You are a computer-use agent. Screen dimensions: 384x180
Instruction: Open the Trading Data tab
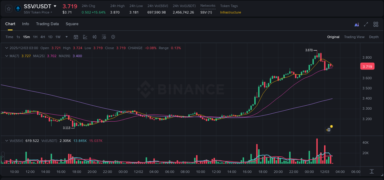(47, 24)
